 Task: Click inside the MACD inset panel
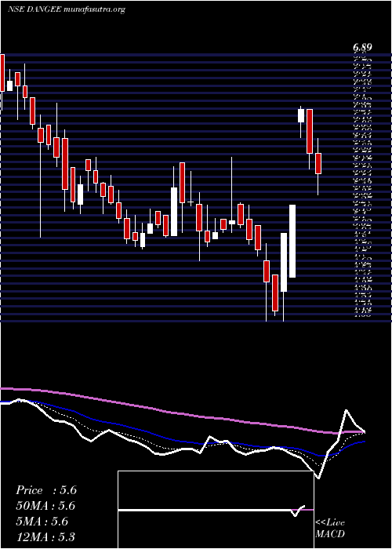pyautogui.click(x=216, y=510)
